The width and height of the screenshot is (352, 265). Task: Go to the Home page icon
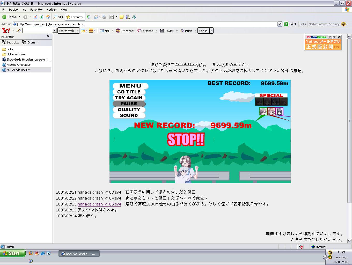click(48, 17)
